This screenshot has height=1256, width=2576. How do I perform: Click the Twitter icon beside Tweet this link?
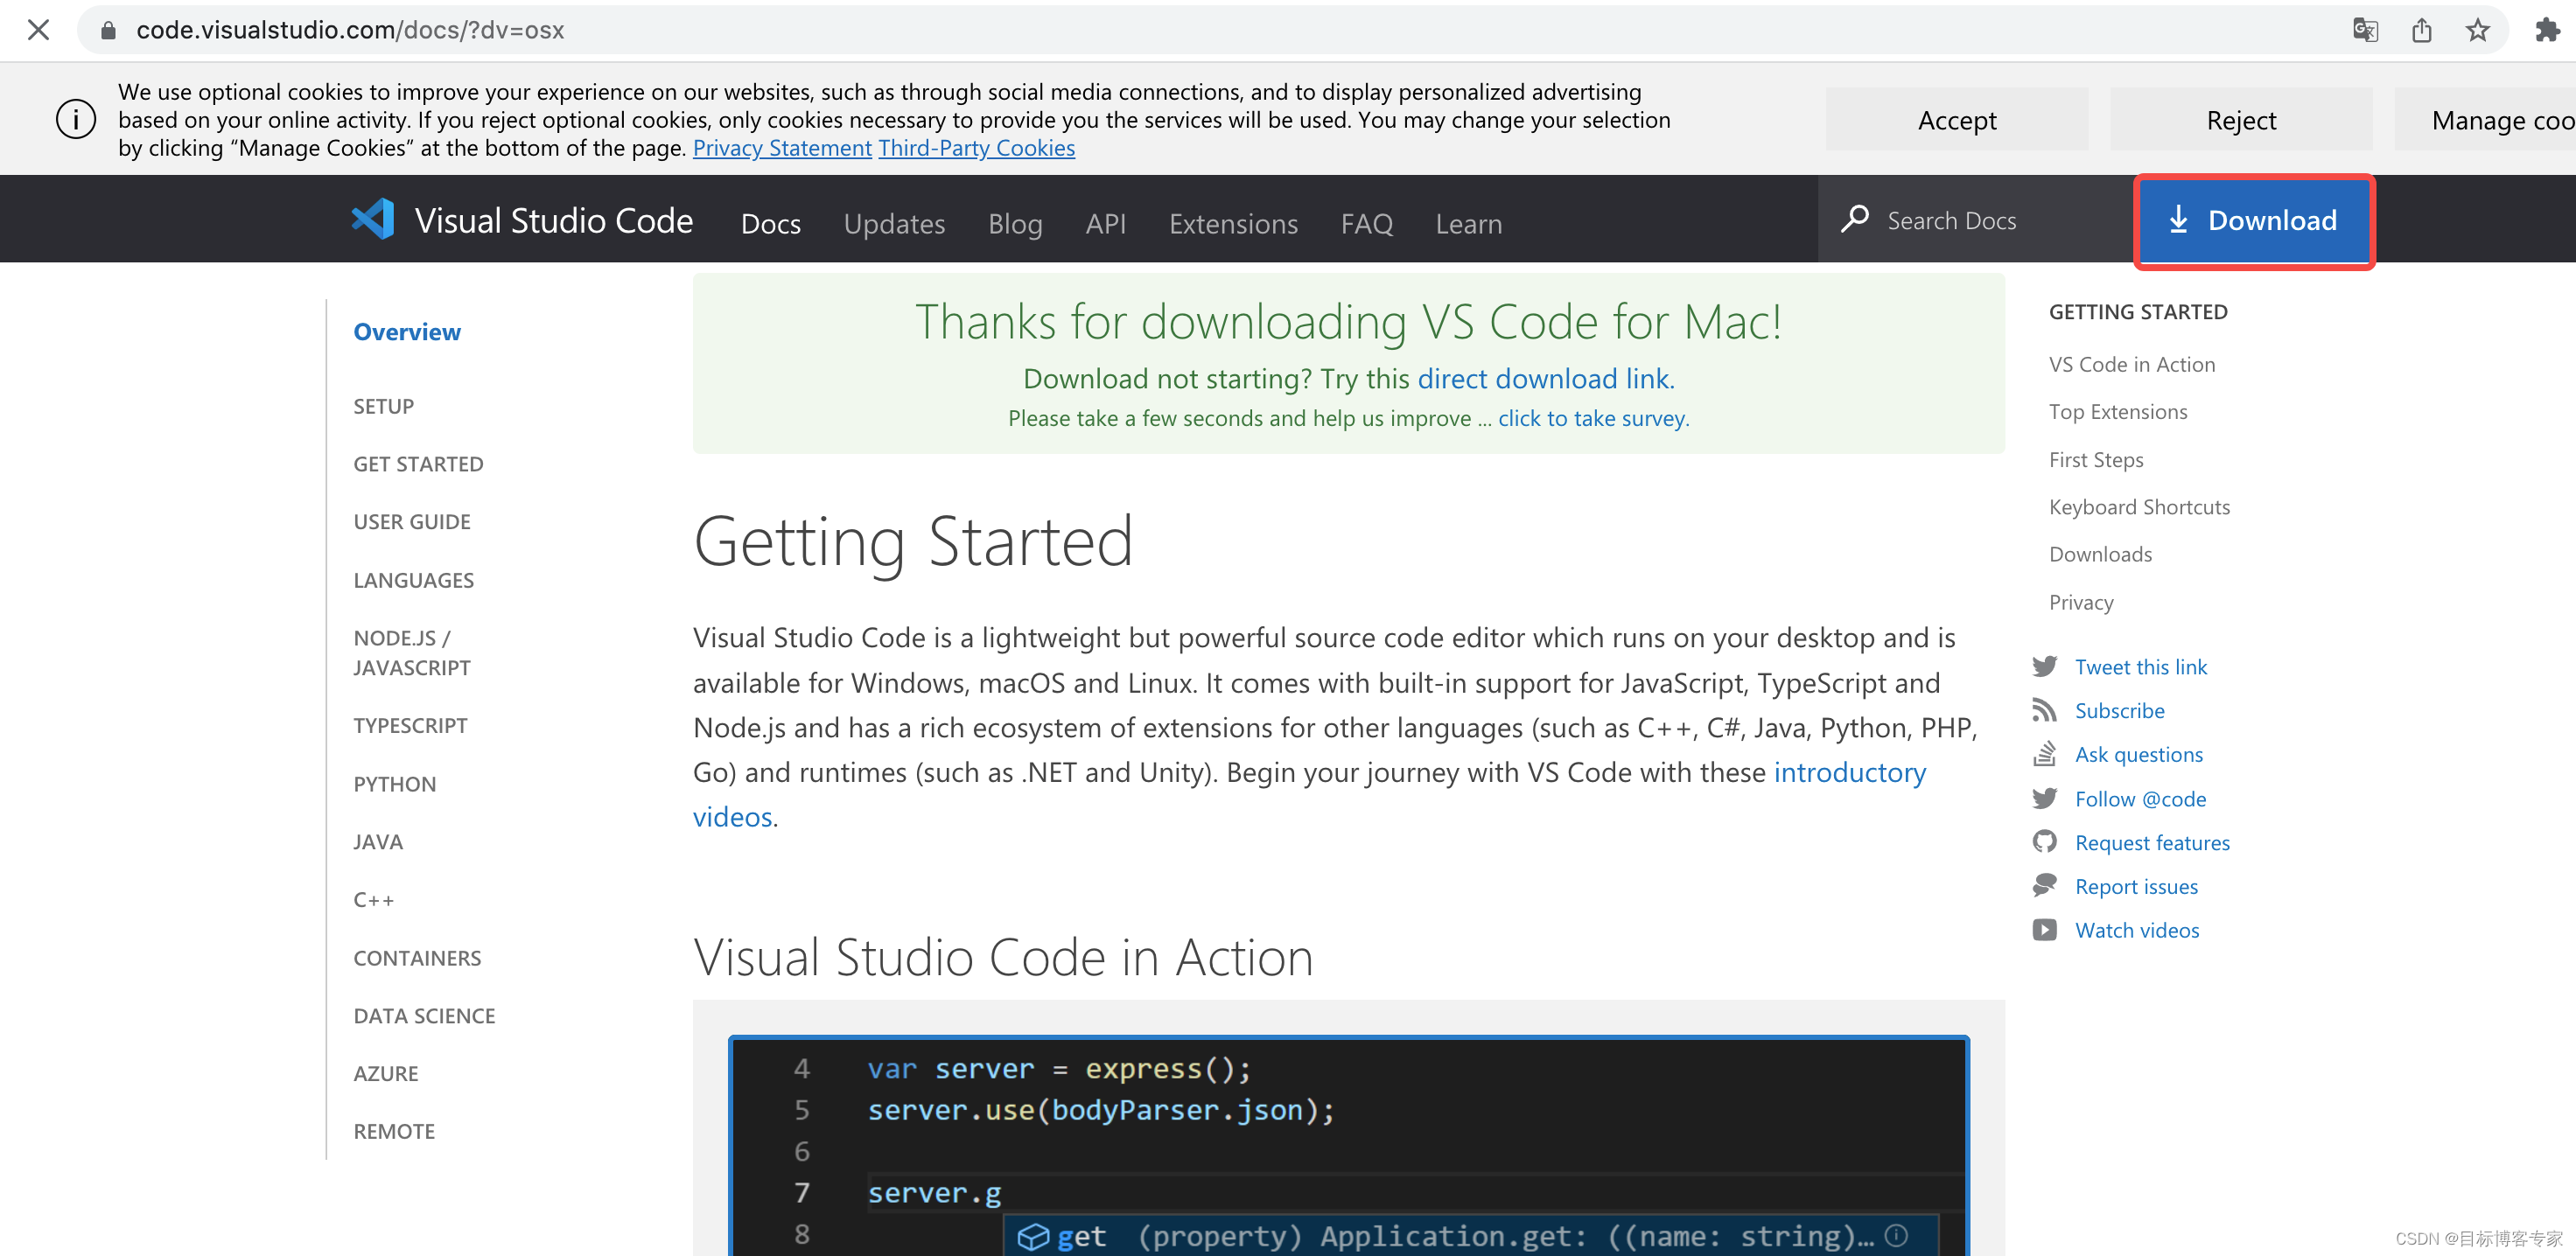pos(2045,666)
